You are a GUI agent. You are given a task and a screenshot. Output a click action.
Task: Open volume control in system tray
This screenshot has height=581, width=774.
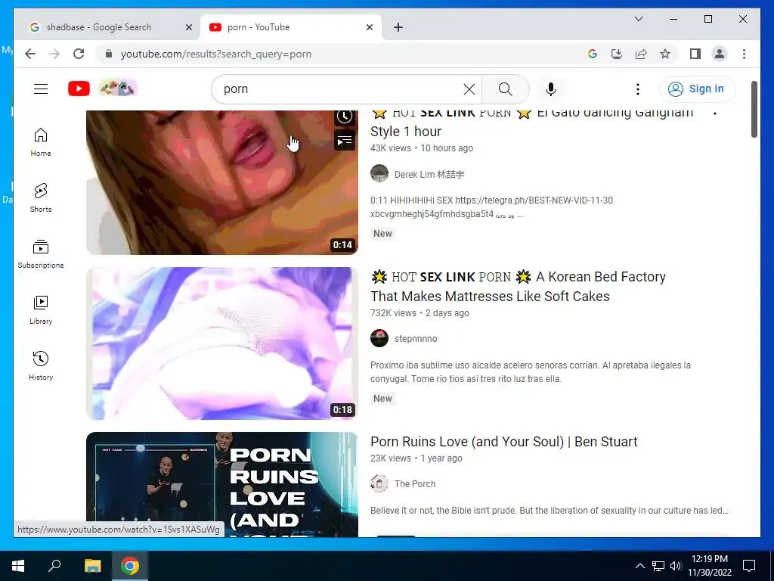676,566
